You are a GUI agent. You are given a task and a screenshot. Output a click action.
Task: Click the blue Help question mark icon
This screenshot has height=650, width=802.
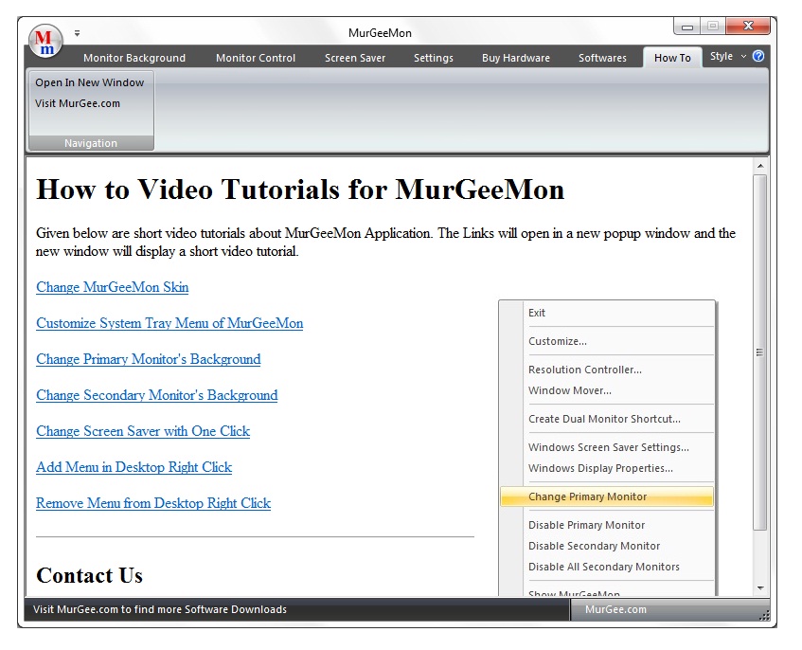757,57
